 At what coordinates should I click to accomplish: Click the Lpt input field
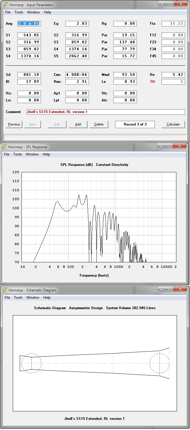coord(77,100)
